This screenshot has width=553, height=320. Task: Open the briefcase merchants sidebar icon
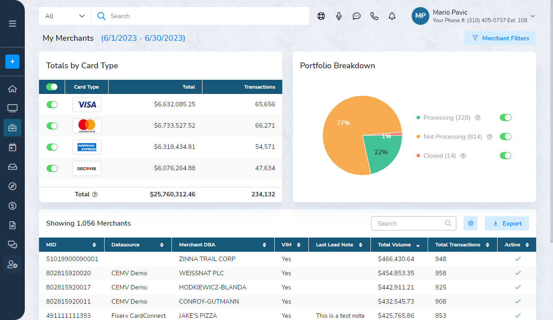[12, 128]
